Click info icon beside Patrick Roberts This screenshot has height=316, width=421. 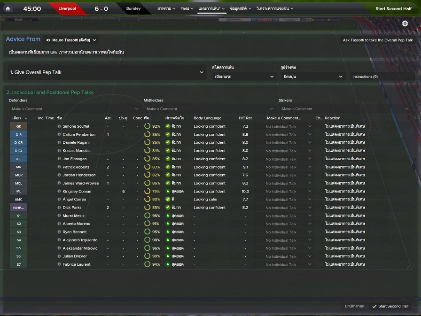pyautogui.click(x=59, y=167)
